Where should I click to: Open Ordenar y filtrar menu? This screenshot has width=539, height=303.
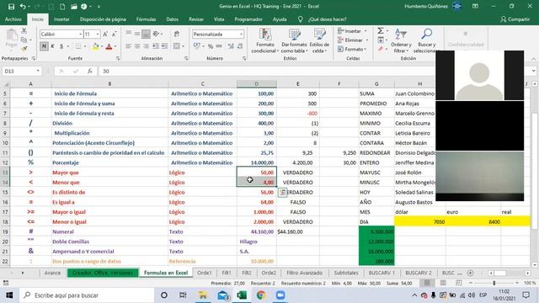pyautogui.click(x=401, y=40)
